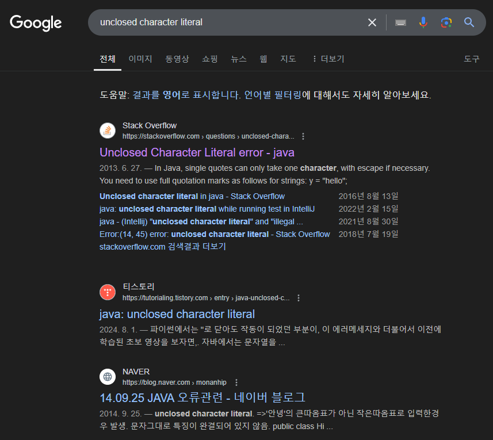Select the 전체 tab
This screenshot has width=493, height=440.
(x=108, y=59)
